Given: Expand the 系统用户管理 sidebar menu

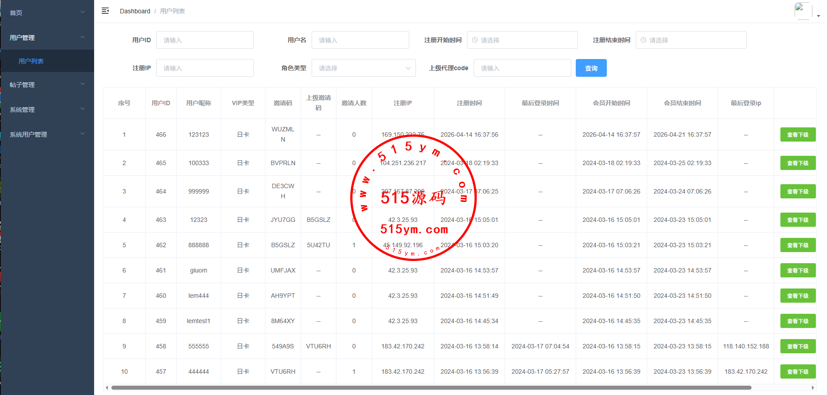Looking at the screenshot, I should (x=47, y=134).
